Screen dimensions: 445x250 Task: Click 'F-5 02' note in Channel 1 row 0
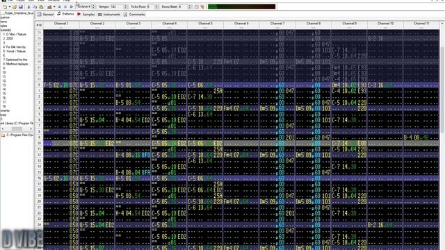tap(51, 85)
